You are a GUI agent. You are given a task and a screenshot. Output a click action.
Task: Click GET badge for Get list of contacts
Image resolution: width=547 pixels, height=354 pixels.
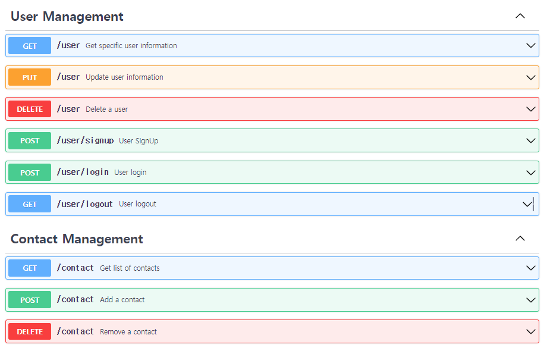coord(30,268)
